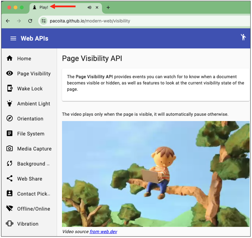Go to Ambient Light sidebar item
Image resolution: width=252 pixels, height=238 pixels.
(x=29, y=103)
